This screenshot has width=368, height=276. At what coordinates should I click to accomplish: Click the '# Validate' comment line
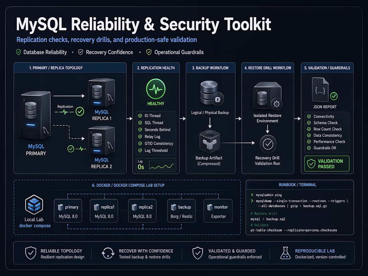pyautogui.click(x=259, y=225)
